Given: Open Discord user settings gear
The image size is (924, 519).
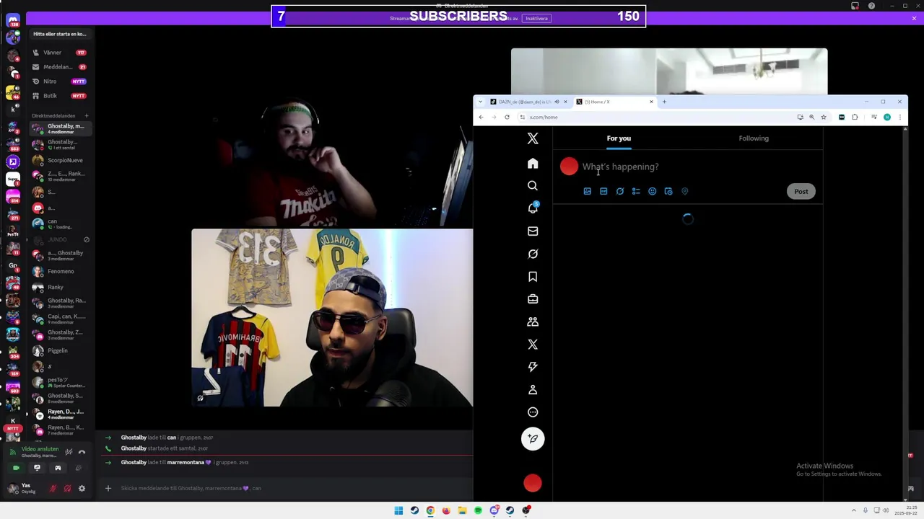Looking at the screenshot, I should coord(82,489).
